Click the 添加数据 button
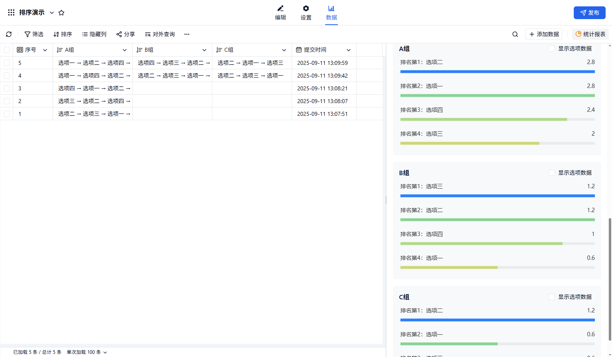Screen dimensions: 612x357 point(543,34)
